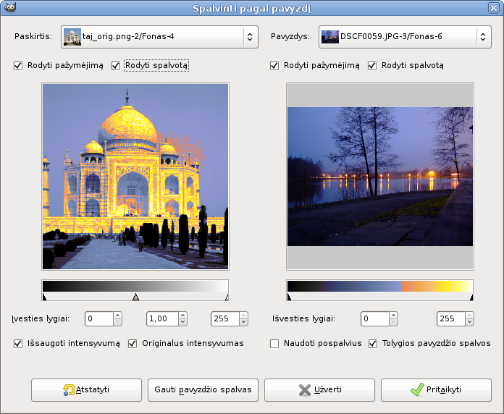Open the Pavyzdys sample dropdown

[x=405, y=37]
